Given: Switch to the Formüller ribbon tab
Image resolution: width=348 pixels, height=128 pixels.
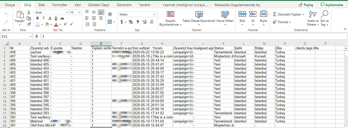Looking at the screenshot, I should [x=60, y=5].
